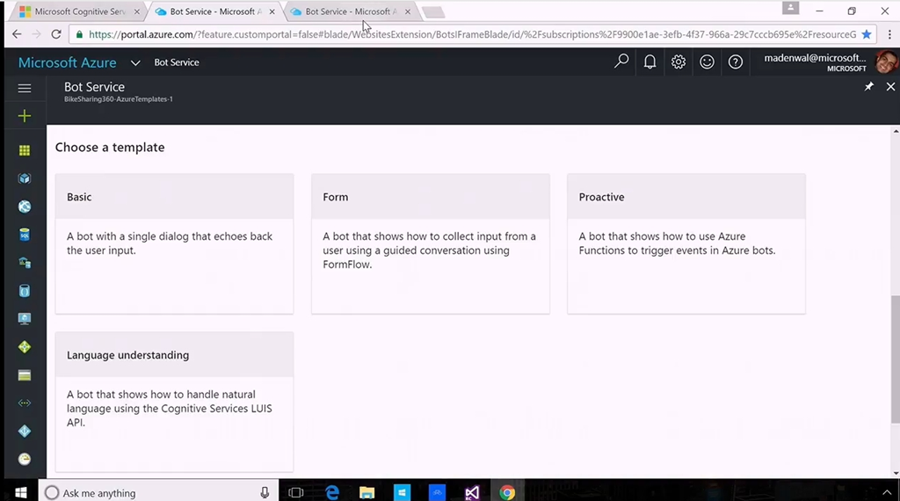Click the Cortana Ask me anything box

point(158,492)
